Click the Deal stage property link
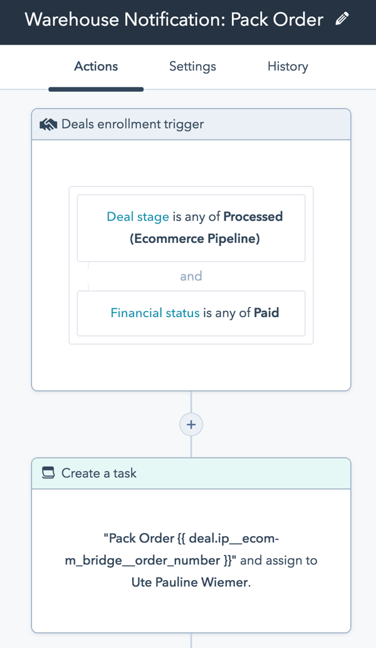Screen dimensions: 376x648 pos(138,217)
